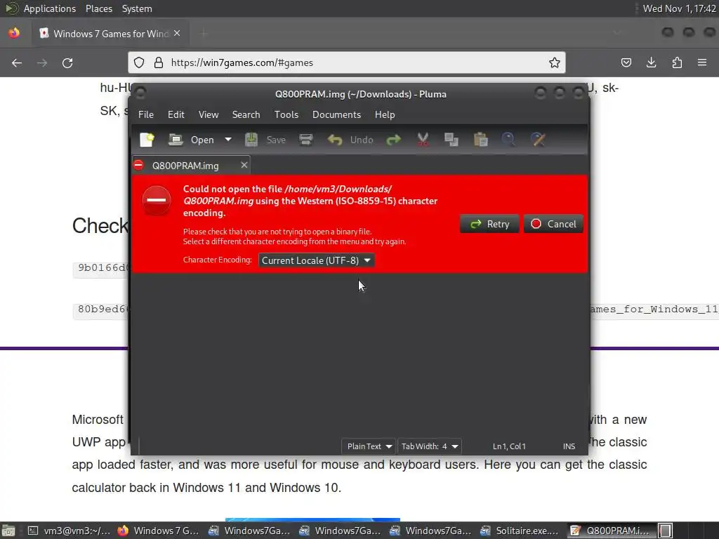The width and height of the screenshot is (719, 539).
Task: Open the Pocket save icon in Firefox
Action: pyautogui.click(x=626, y=62)
